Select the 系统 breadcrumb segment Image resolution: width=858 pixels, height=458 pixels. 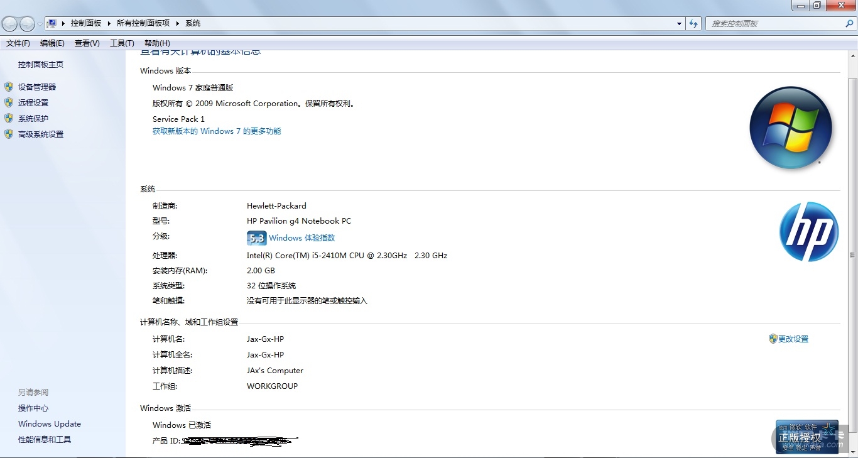coord(193,23)
